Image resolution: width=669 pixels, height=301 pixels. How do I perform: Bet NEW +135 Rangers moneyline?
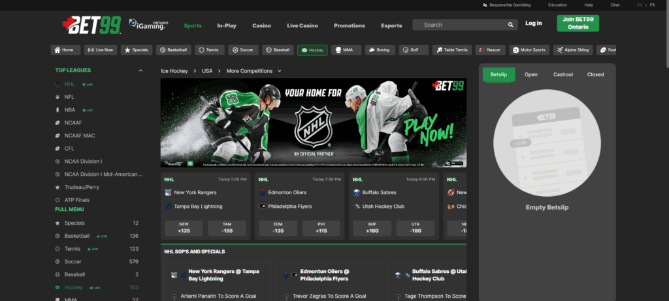click(184, 228)
